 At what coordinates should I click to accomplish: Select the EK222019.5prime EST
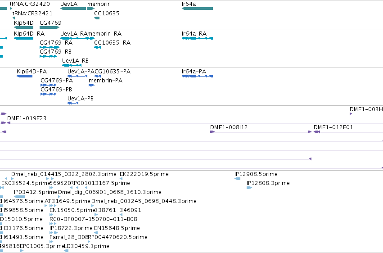[x=121, y=179]
